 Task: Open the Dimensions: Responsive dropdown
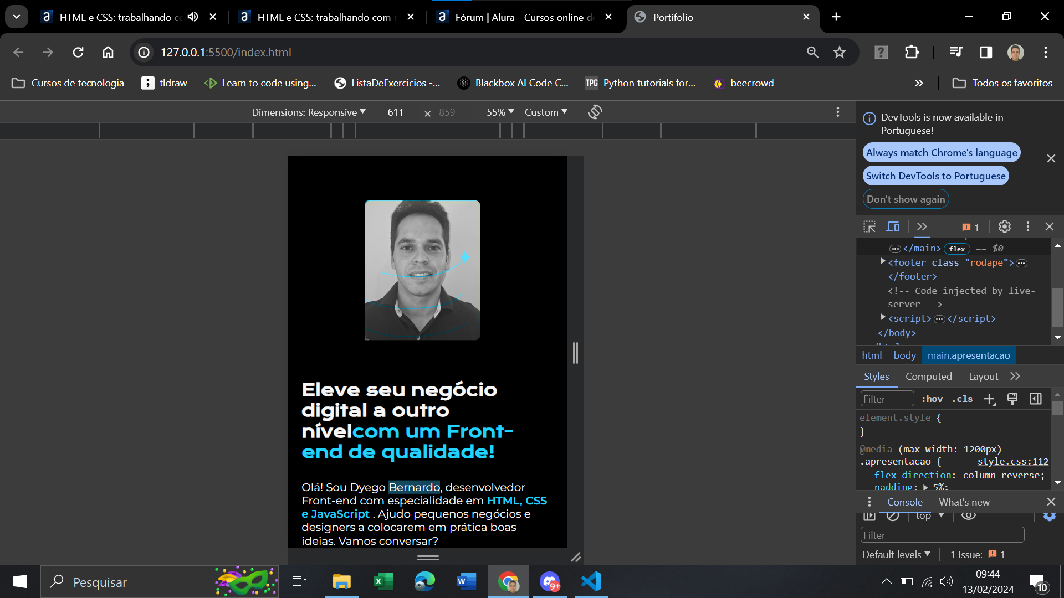(309, 112)
